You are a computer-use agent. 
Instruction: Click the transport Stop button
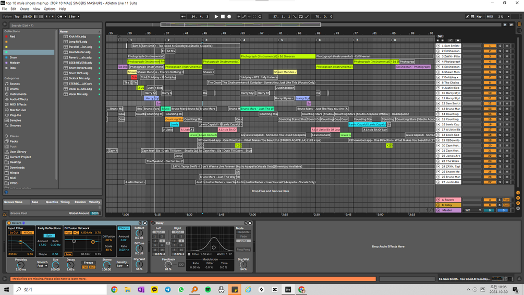tap(223, 16)
